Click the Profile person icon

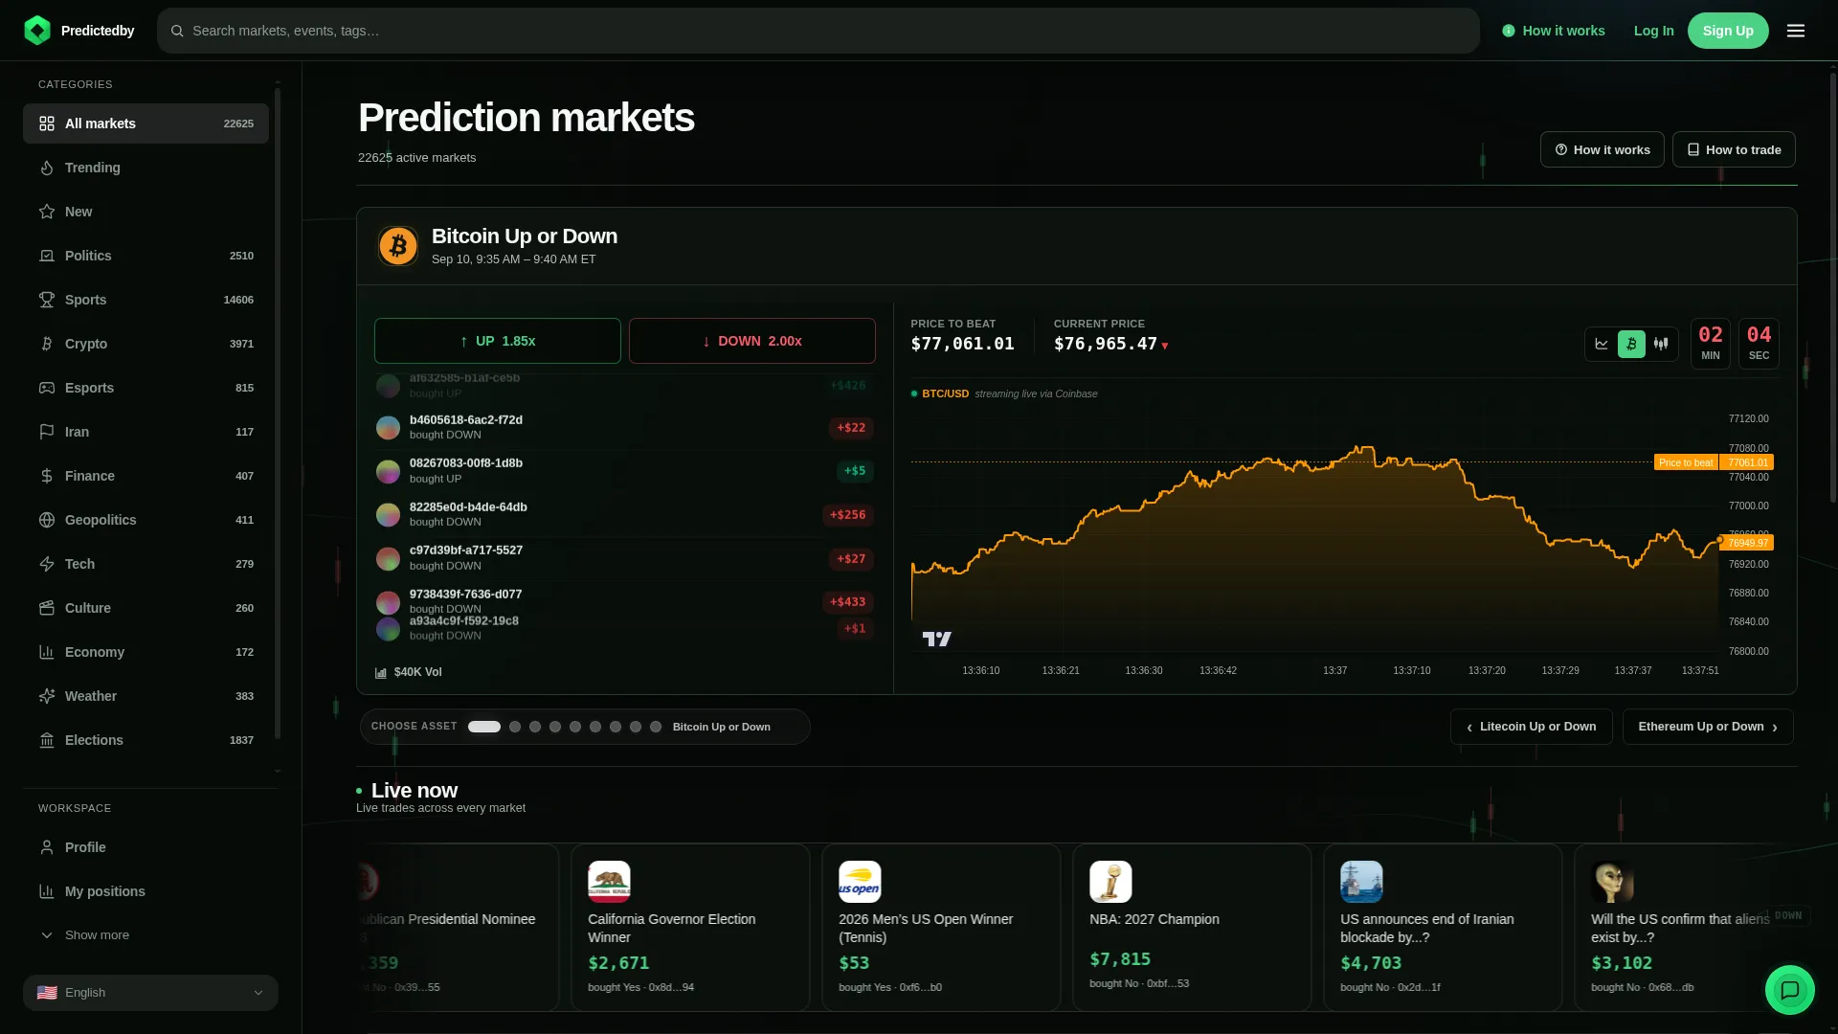coord(47,847)
